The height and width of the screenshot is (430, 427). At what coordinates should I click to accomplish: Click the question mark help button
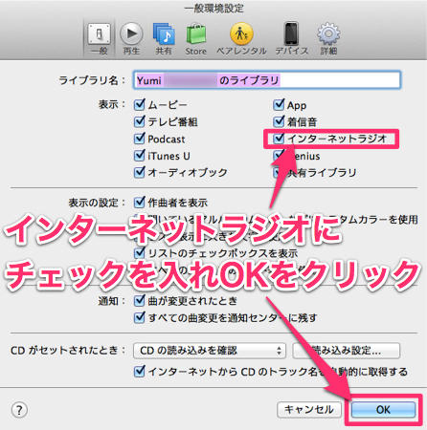click(19, 410)
